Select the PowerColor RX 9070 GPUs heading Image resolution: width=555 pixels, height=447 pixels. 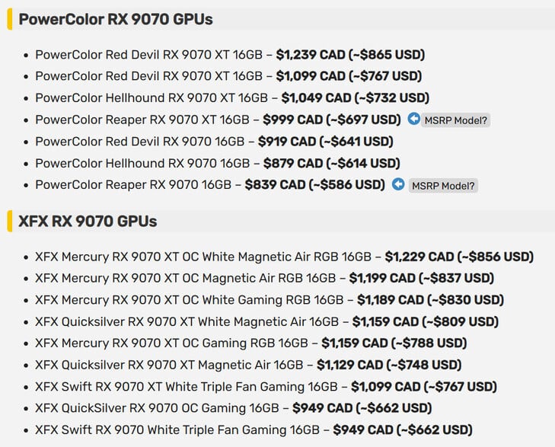click(116, 19)
